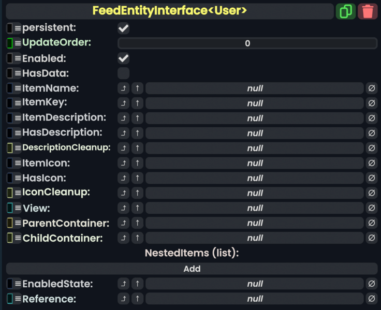Uncheck the Enabled checkbox
Screen dimensions: 381x310
[124, 58]
